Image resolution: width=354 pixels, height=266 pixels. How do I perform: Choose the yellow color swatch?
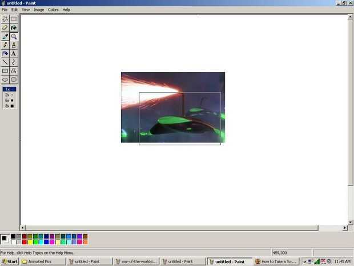pos(30,242)
